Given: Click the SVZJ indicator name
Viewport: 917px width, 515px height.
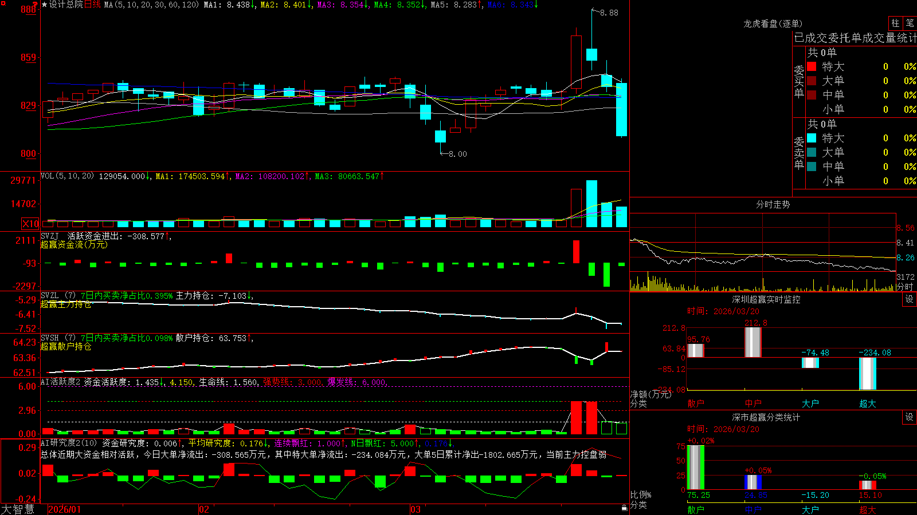Looking at the screenshot, I should (x=50, y=236).
